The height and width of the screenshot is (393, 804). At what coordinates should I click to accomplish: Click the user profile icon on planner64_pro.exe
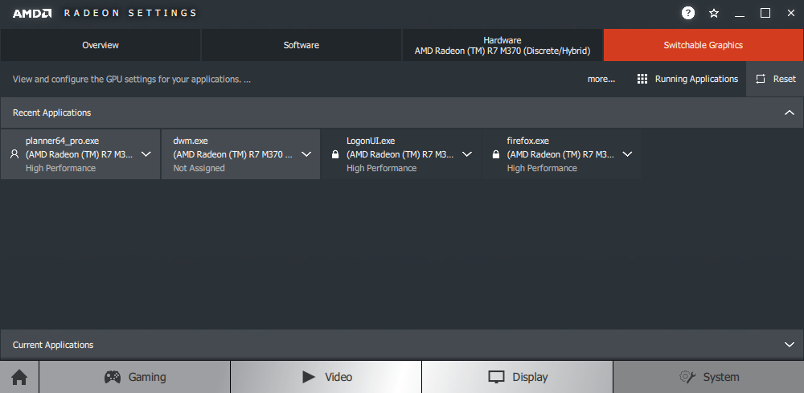(x=14, y=154)
